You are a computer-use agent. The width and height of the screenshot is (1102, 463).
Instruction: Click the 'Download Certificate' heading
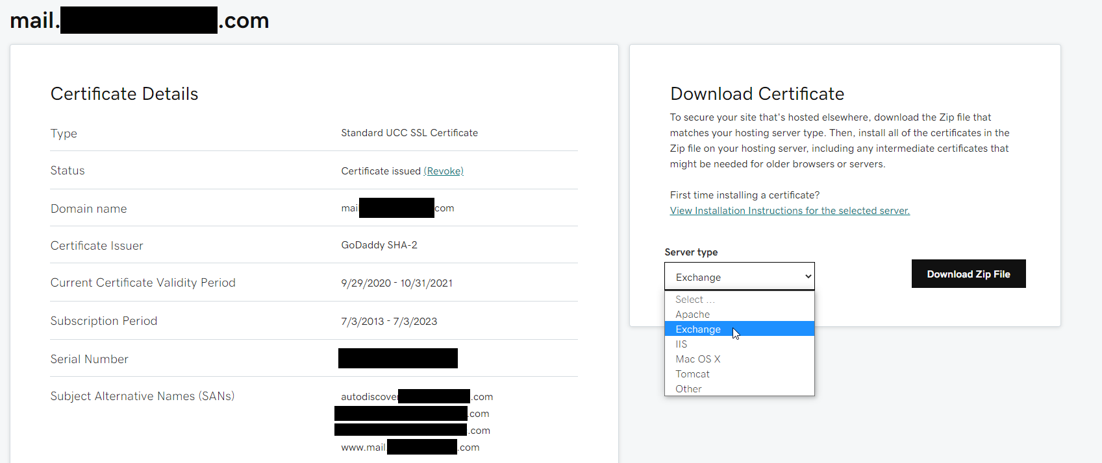[x=757, y=94]
